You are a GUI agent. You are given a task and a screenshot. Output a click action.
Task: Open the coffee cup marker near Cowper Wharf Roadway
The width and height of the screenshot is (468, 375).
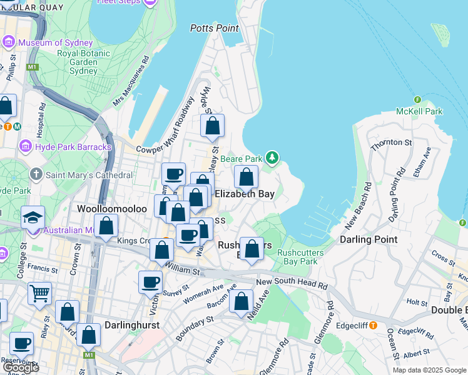point(173,177)
